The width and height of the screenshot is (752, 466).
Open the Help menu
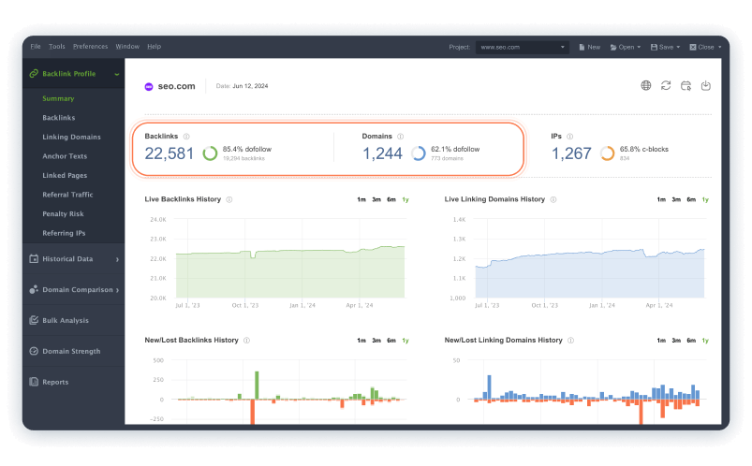(x=154, y=47)
